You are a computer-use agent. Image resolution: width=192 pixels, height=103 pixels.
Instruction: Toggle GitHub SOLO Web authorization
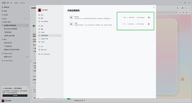(131, 18)
